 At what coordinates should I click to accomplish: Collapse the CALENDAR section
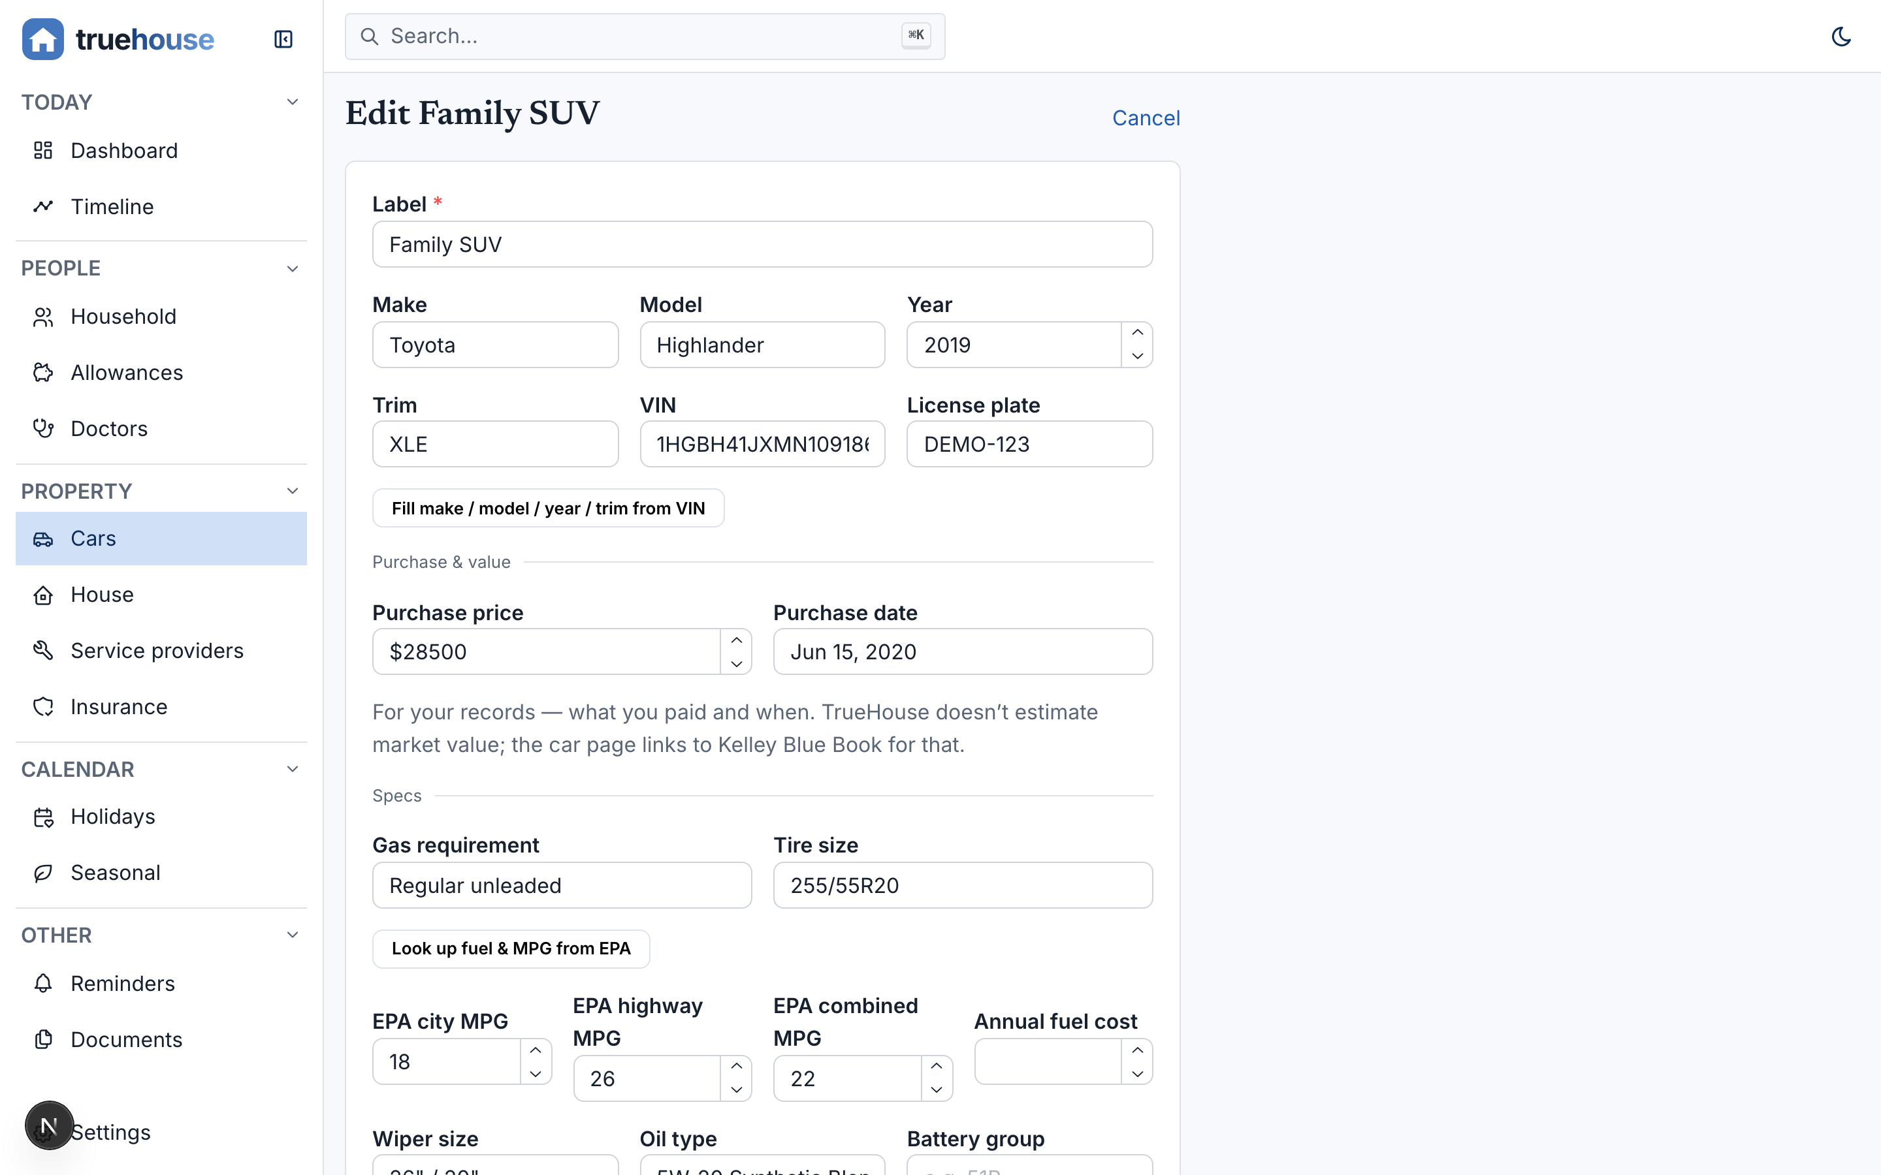tap(292, 770)
